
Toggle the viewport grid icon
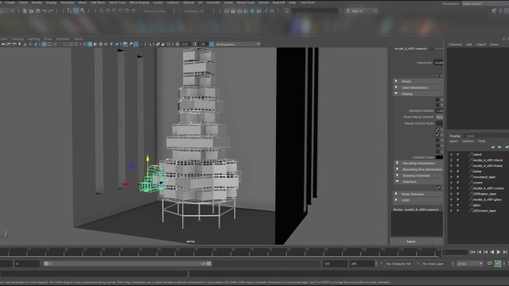point(45,44)
